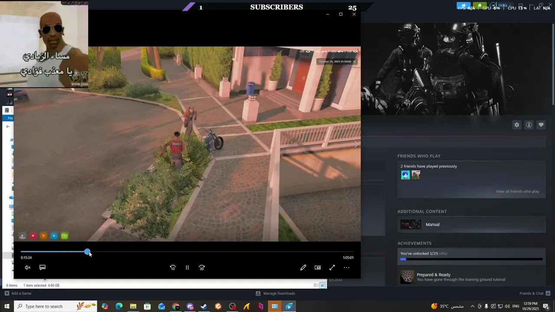Open Steam game info icon
This screenshot has width=555, height=312.
pyautogui.click(x=529, y=125)
